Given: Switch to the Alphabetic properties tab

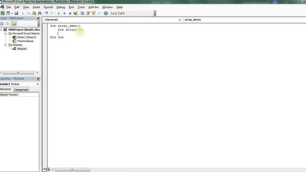Looking at the screenshot, I should point(6,89).
